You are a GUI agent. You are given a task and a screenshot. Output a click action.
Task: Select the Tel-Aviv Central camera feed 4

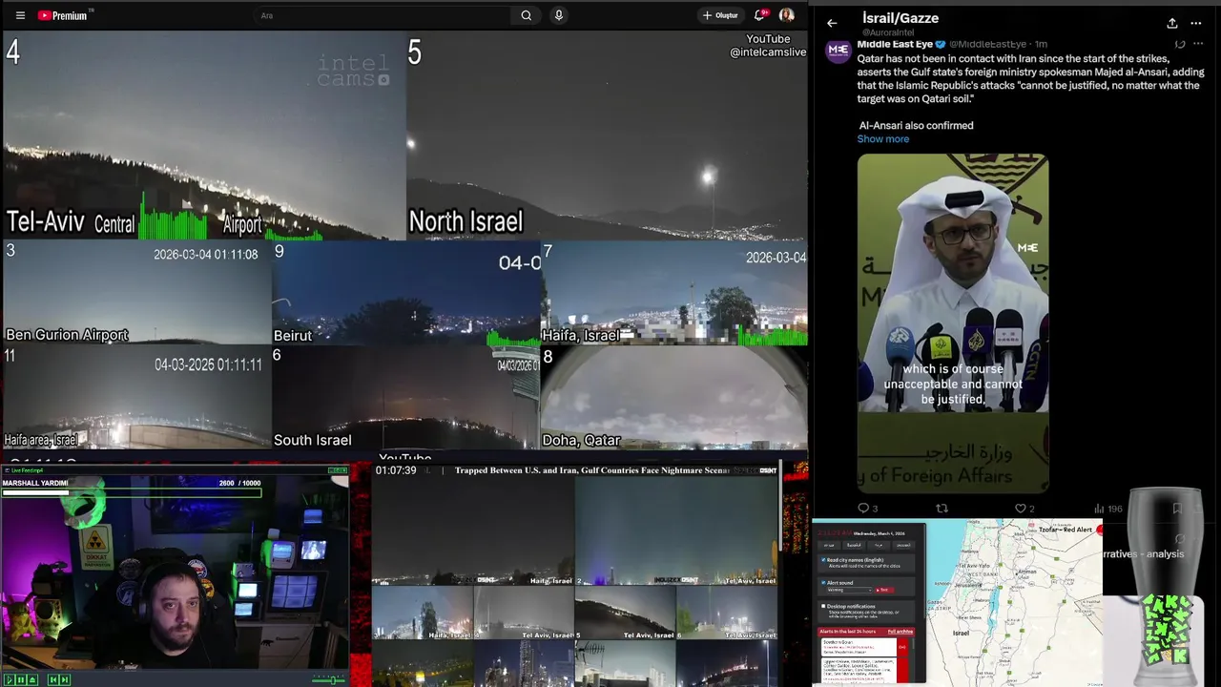click(x=203, y=135)
